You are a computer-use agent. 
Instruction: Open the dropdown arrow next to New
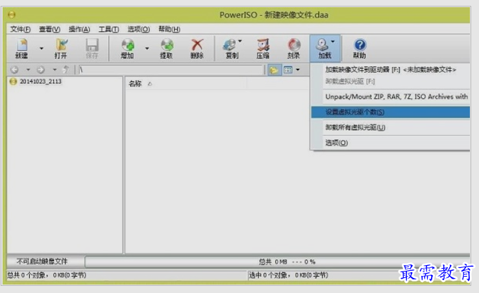pyautogui.click(x=42, y=48)
